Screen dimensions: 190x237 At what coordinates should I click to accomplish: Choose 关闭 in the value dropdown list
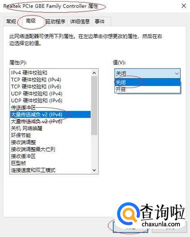coord(148,82)
